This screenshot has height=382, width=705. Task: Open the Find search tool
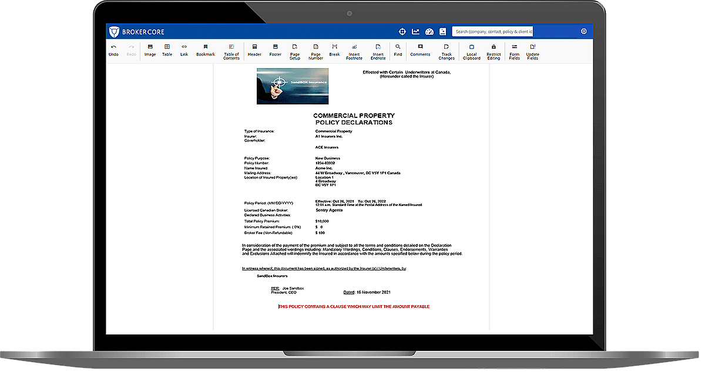(398, 50)
